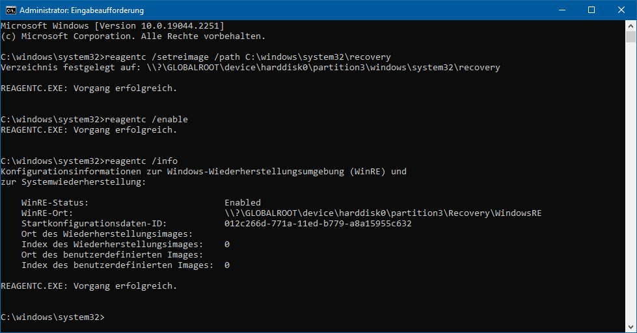Click the Startkonfigurationsdaten-ID GUID value
This screenshot has width=637, height=333.
(318, 224)
